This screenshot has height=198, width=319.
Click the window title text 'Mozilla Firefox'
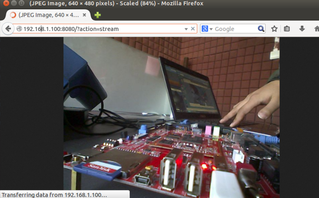point(182,3)
